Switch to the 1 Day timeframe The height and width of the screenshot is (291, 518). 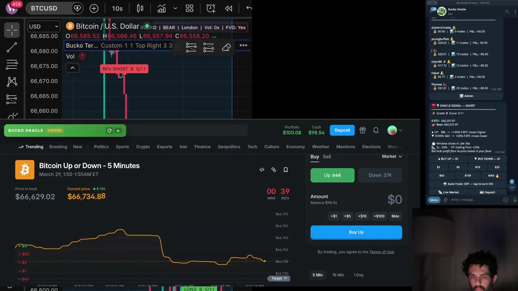click(359, 275)
